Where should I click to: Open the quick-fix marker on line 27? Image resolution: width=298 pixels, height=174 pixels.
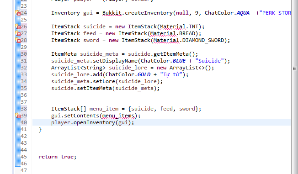click(x=18, y=33)
